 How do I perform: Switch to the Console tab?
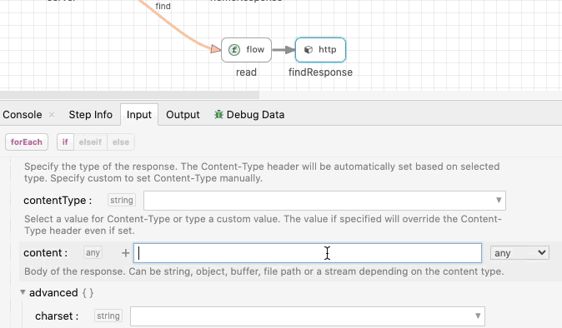click(23, 114)
